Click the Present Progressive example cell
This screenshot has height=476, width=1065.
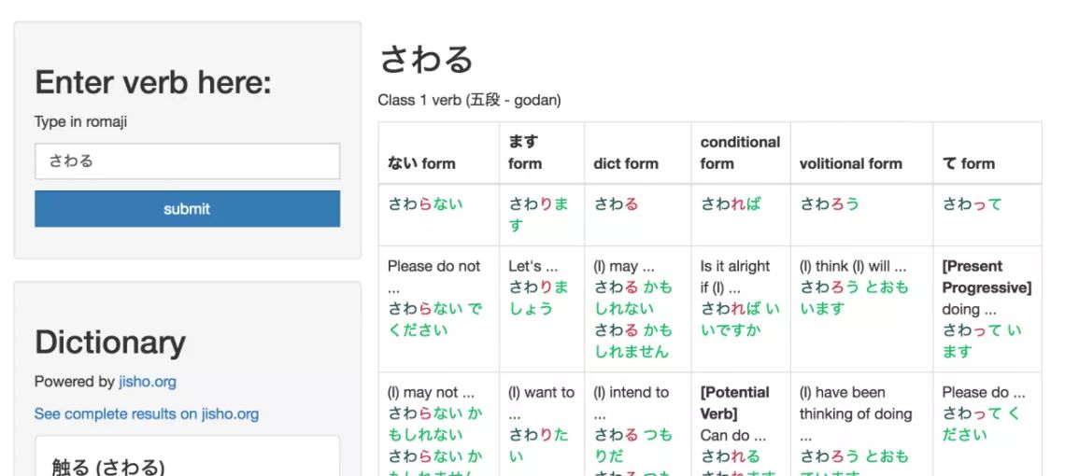tap(987, 309)
